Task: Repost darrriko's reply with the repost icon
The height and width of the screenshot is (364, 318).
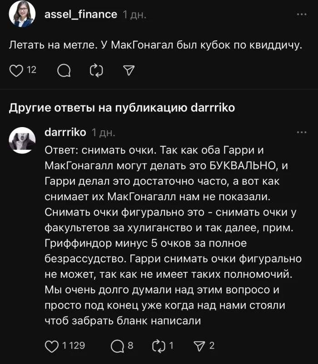Action: coord(158,345)
